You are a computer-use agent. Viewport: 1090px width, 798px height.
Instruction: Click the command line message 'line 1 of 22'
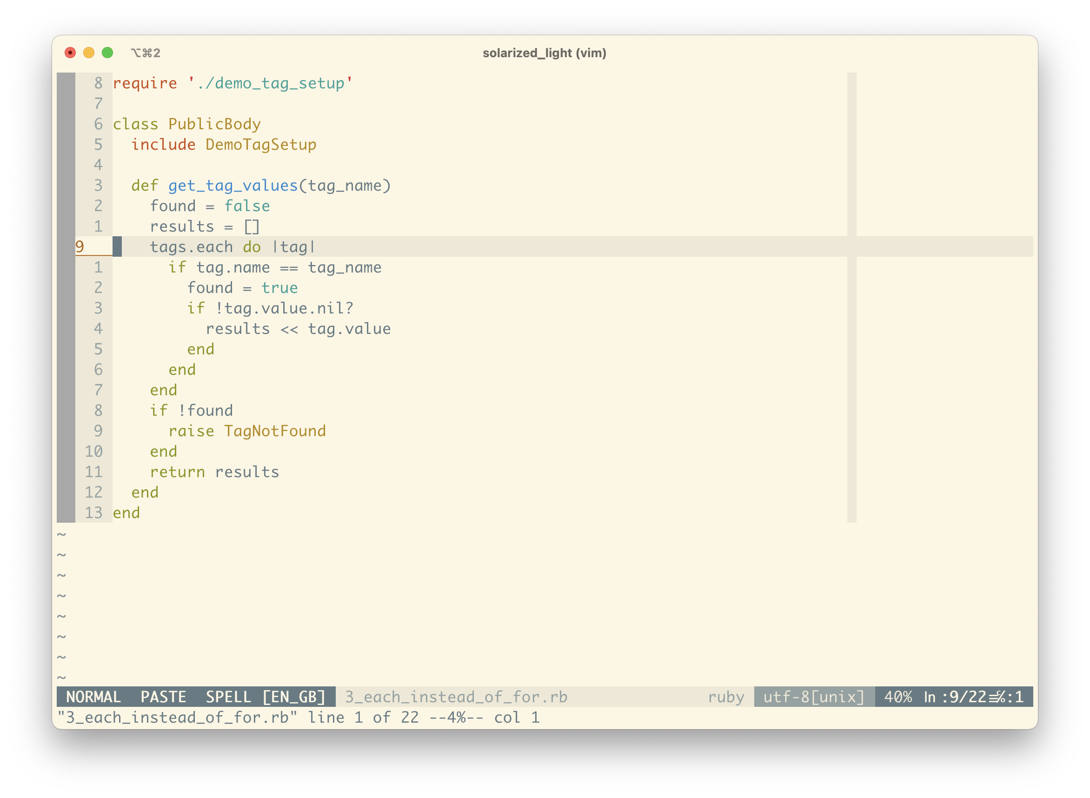pyautogui.click(x=363, y=718)
